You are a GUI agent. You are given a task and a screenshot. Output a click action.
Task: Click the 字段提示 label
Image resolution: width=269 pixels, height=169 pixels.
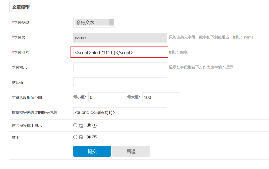pos(19,68)
